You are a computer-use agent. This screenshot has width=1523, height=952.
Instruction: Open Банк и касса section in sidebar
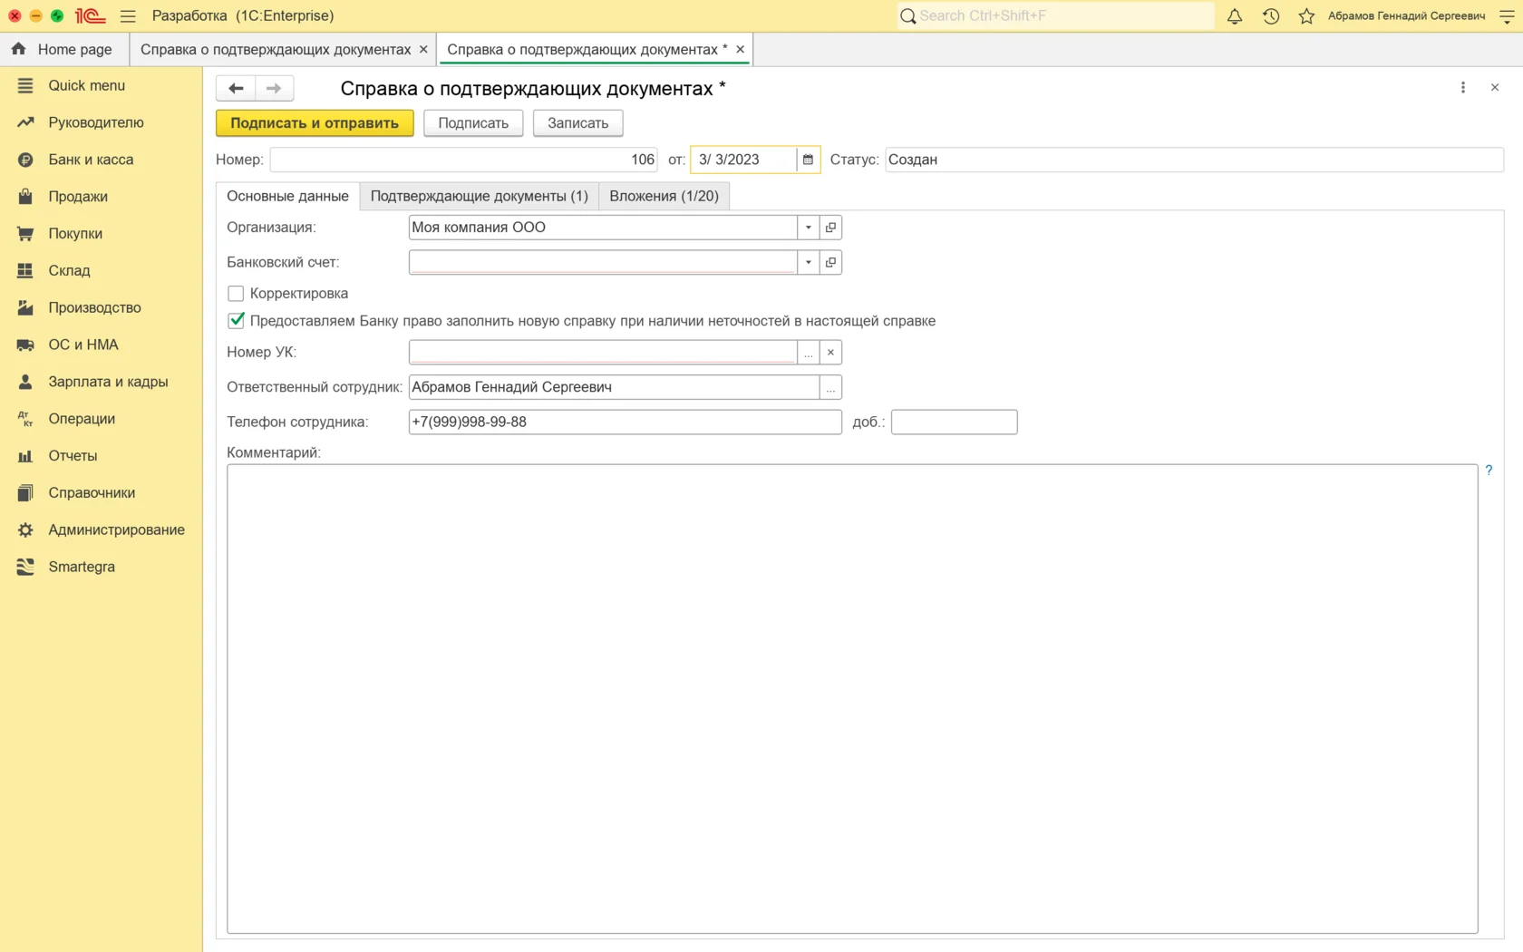91,160
